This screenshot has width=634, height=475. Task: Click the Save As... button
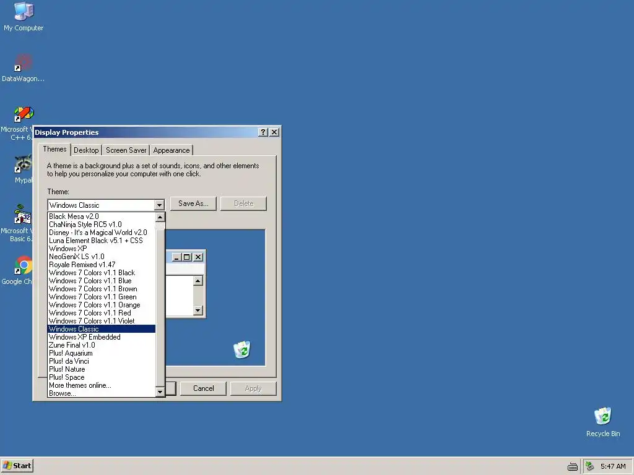coord(193,203)
